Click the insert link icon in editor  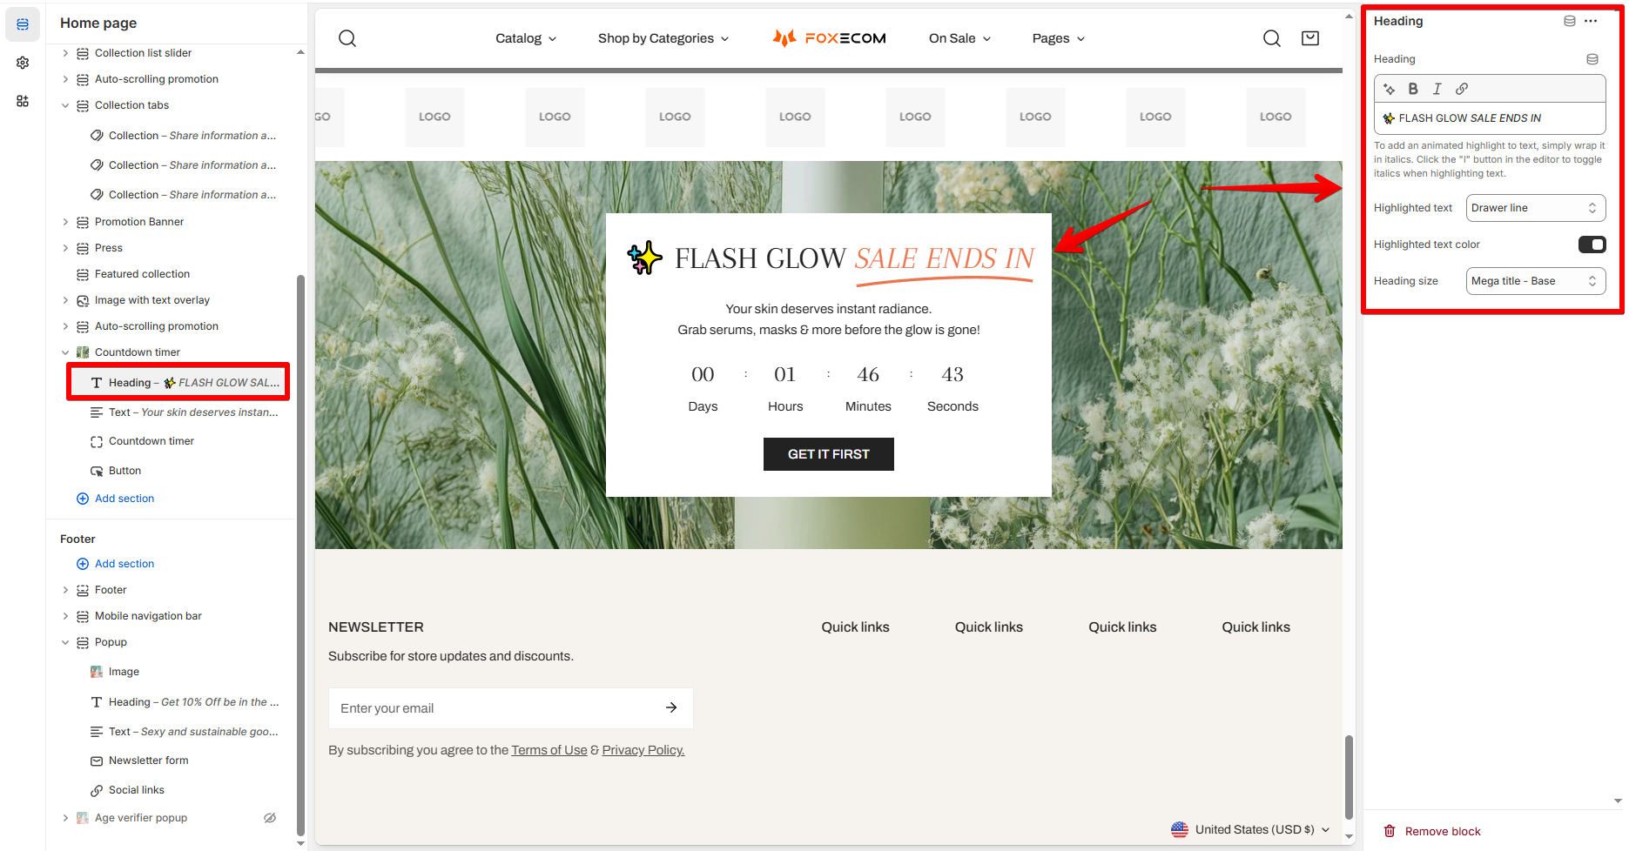1462,89
